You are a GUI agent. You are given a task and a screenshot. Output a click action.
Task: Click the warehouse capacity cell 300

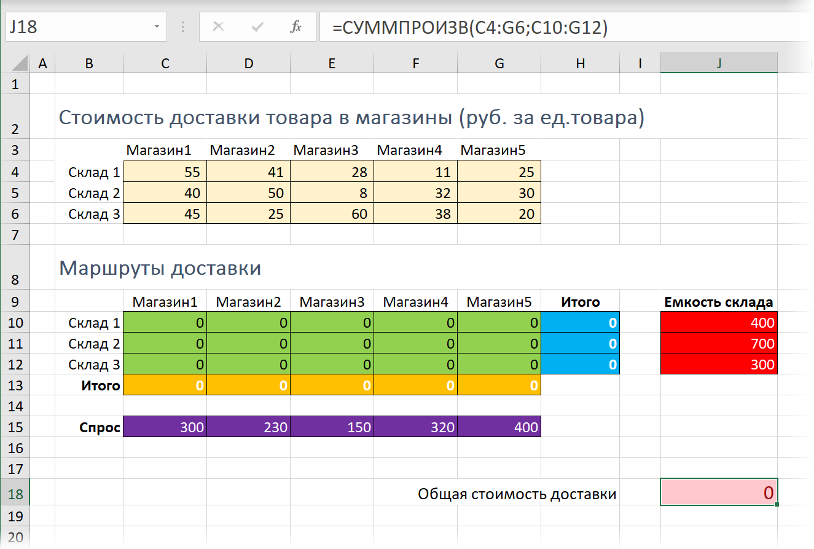tap(719, 364)
